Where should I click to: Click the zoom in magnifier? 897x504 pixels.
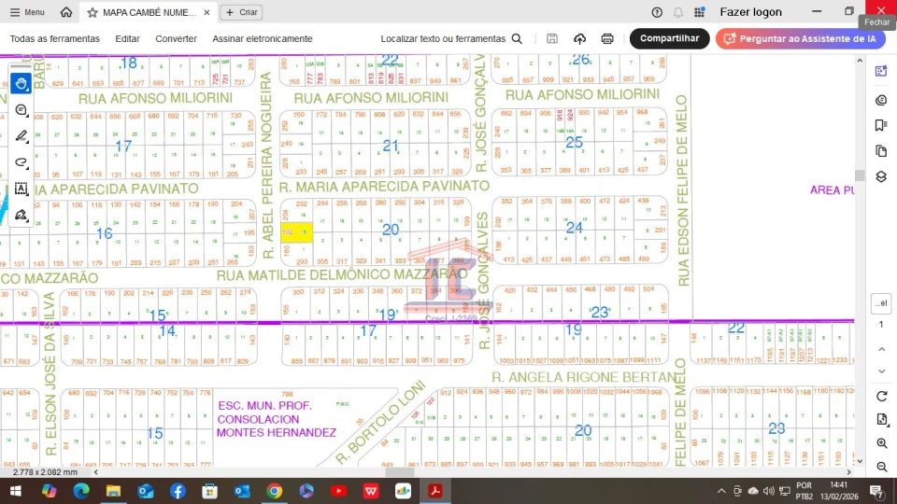882,443
